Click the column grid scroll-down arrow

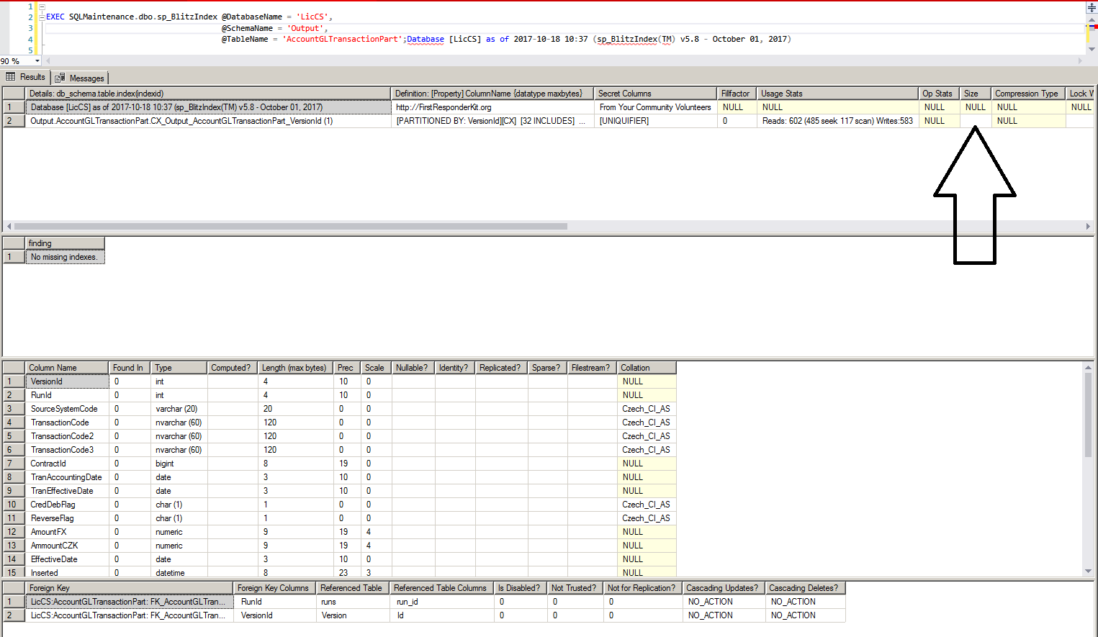[x=1089, y=572]
